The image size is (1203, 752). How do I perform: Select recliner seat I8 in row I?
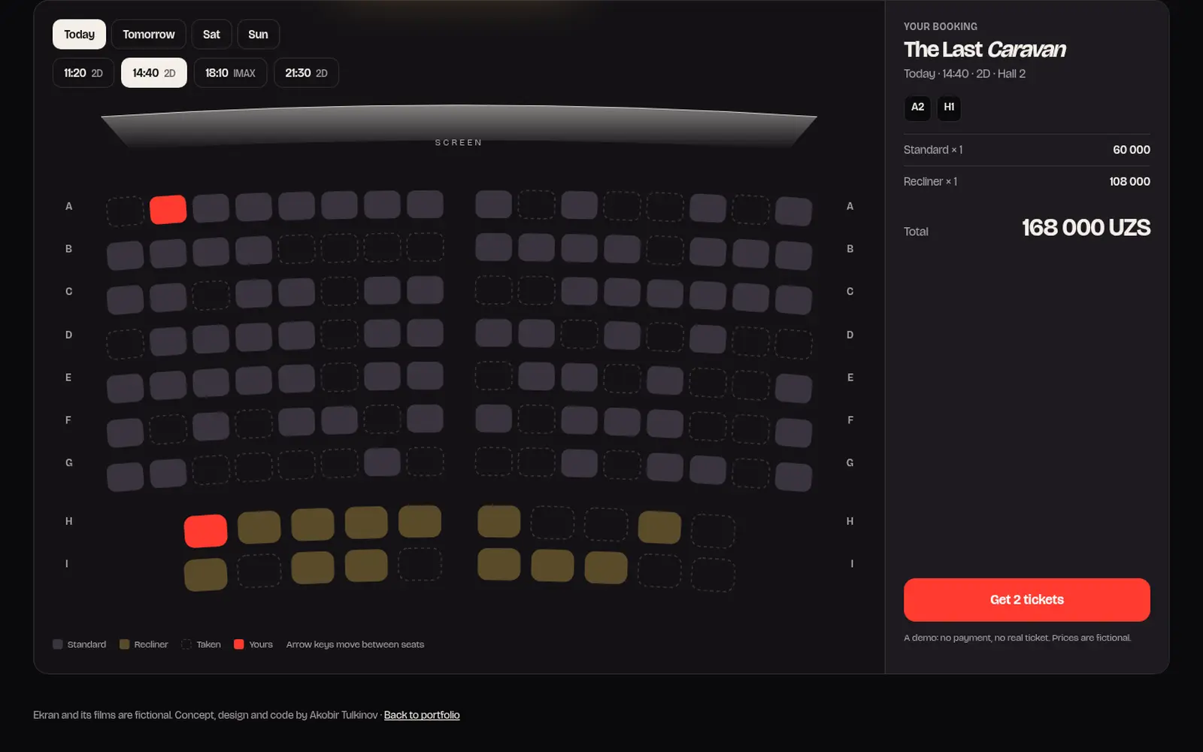pyautogui.click(x=606, y=568)
